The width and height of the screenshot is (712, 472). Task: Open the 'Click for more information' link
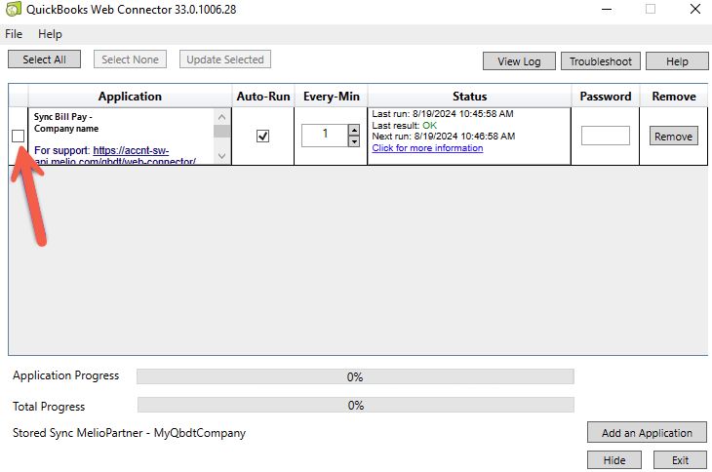[x=427, y=148]
